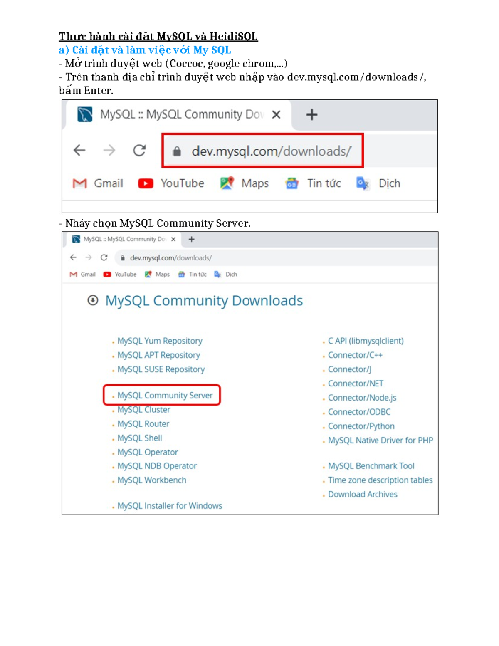Click the padlock icon in the address bar
Screen dimensions: 499x646
click(177, 151)
